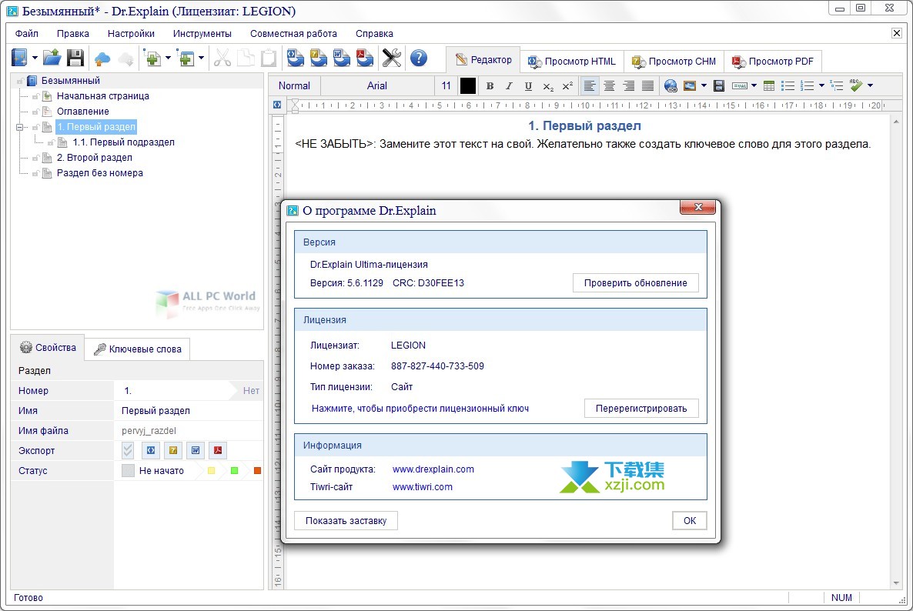Apply superscript formatting
The image size is (913, 611).
tap(567, 86)
